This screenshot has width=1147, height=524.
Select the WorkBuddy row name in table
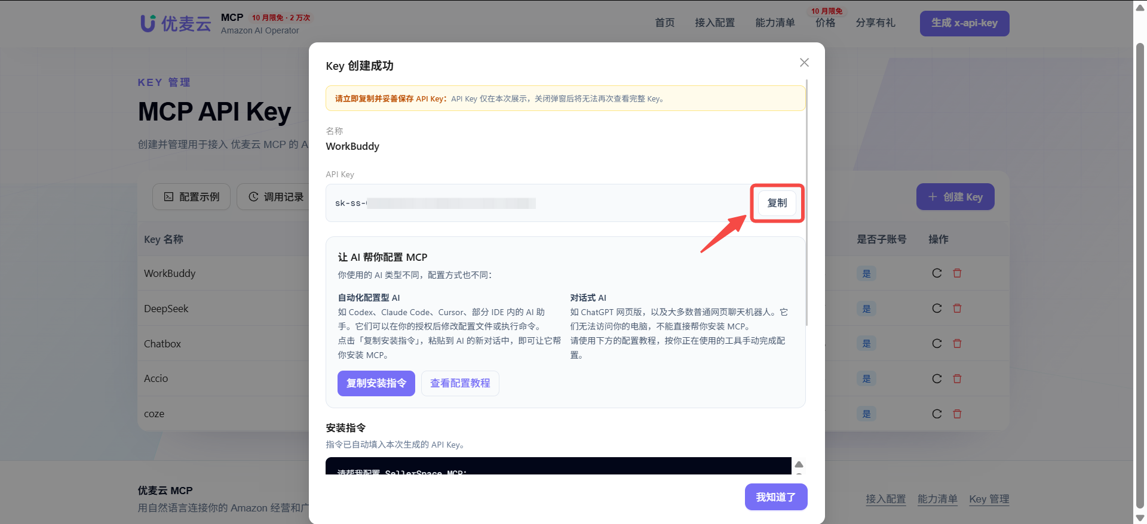[170, 273]
